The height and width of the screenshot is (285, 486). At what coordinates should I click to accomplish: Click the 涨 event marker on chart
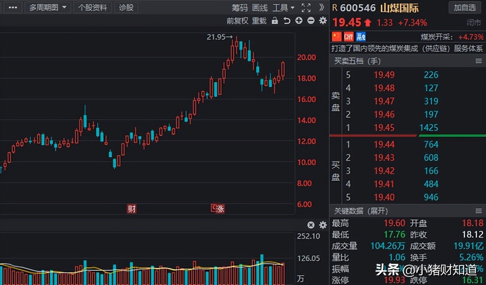(x=218, y=208)
